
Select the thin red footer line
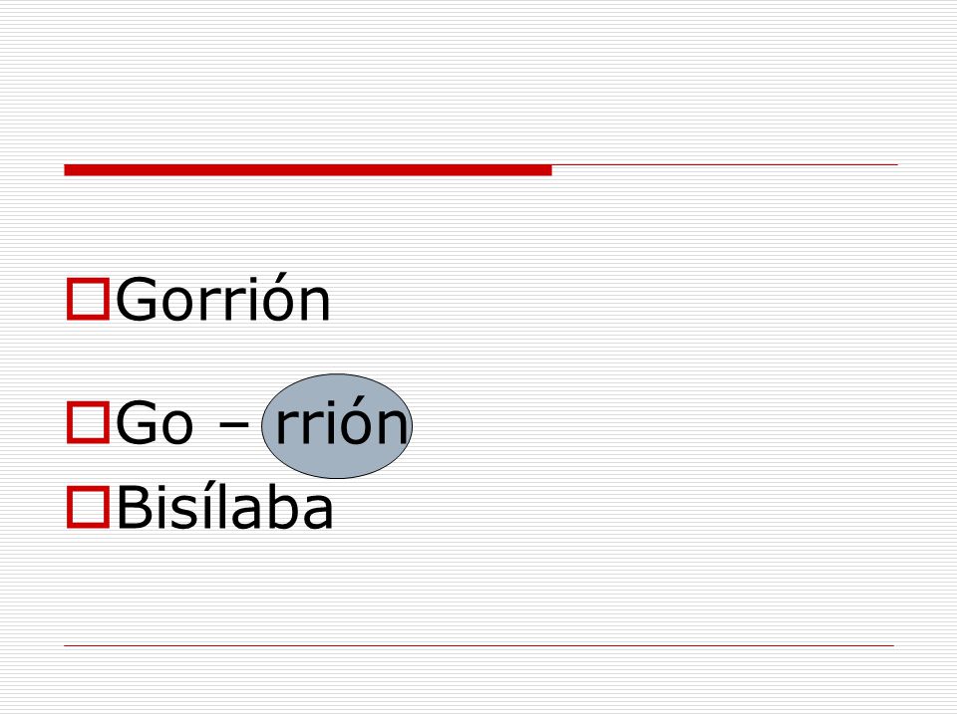pos(479,645)
